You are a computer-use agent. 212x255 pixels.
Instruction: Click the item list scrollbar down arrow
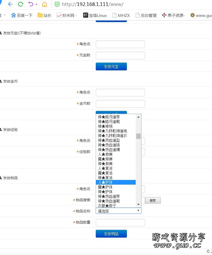139,205
